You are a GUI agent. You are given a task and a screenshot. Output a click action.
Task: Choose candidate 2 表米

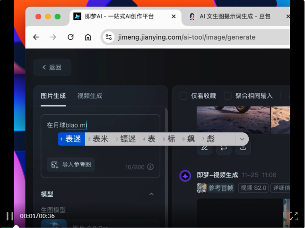tap(98, 139)
